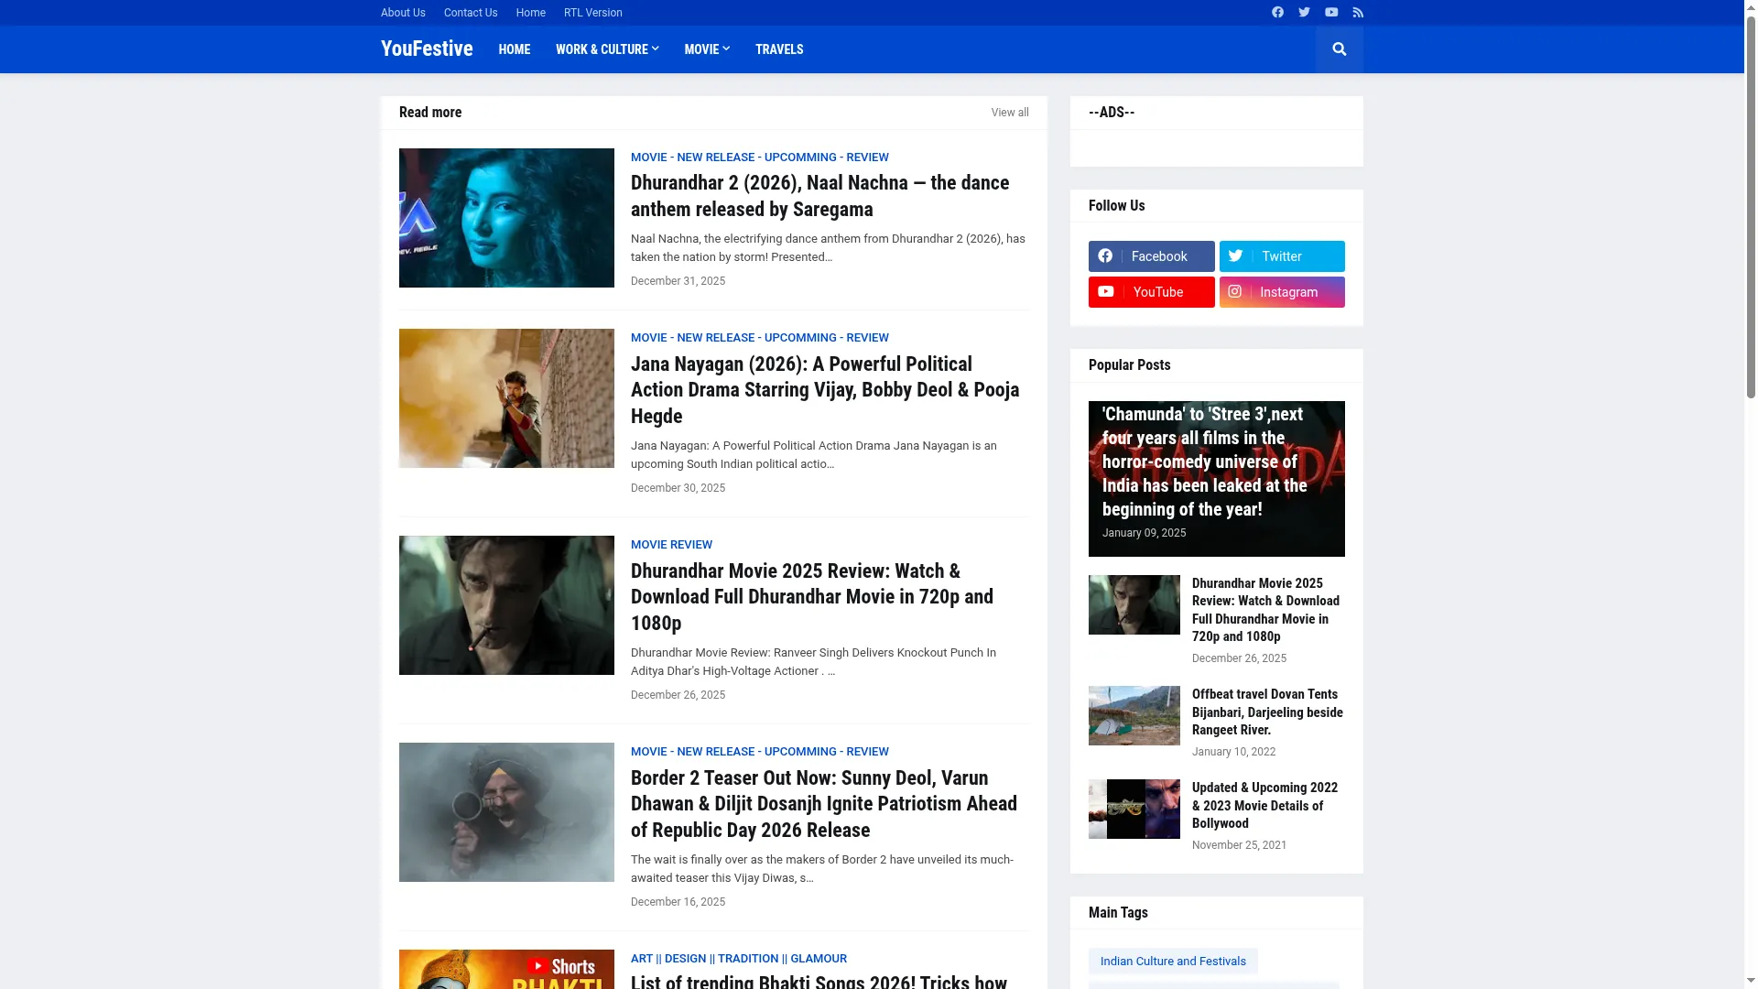Open the Travels navigation item
1758x989 pixels.
(779, 49)
